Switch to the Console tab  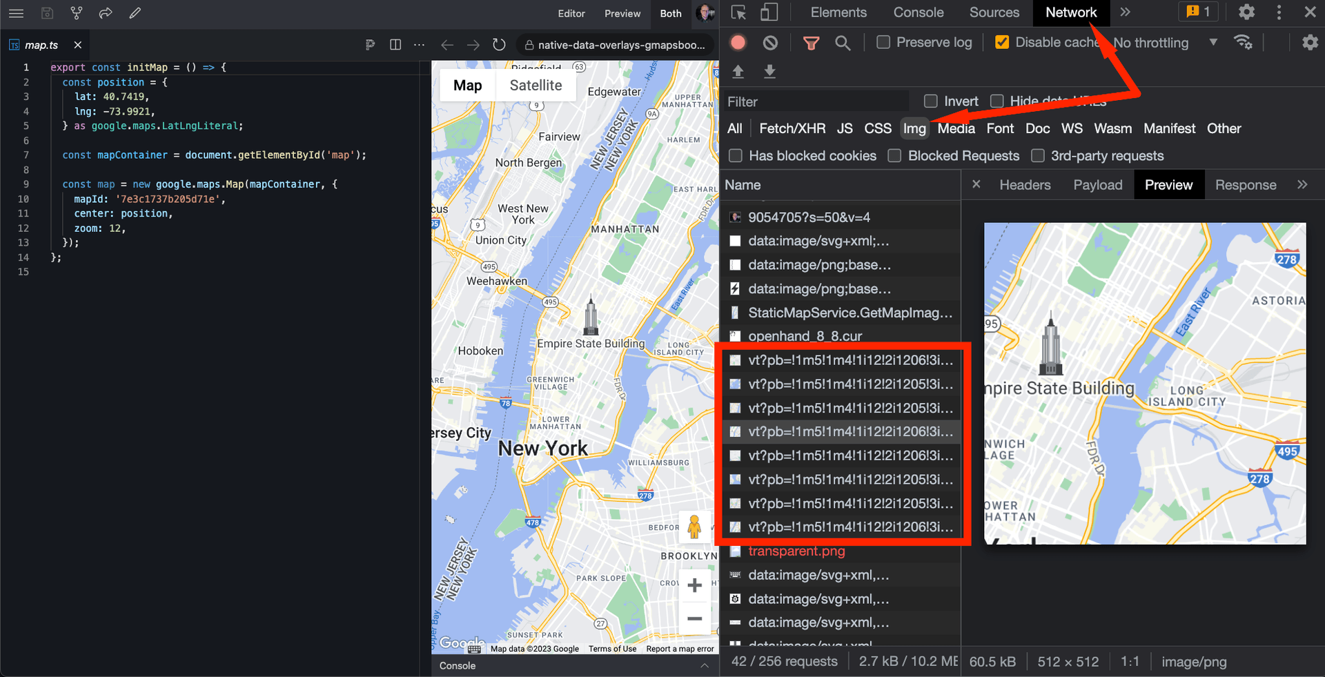point(919,12)
